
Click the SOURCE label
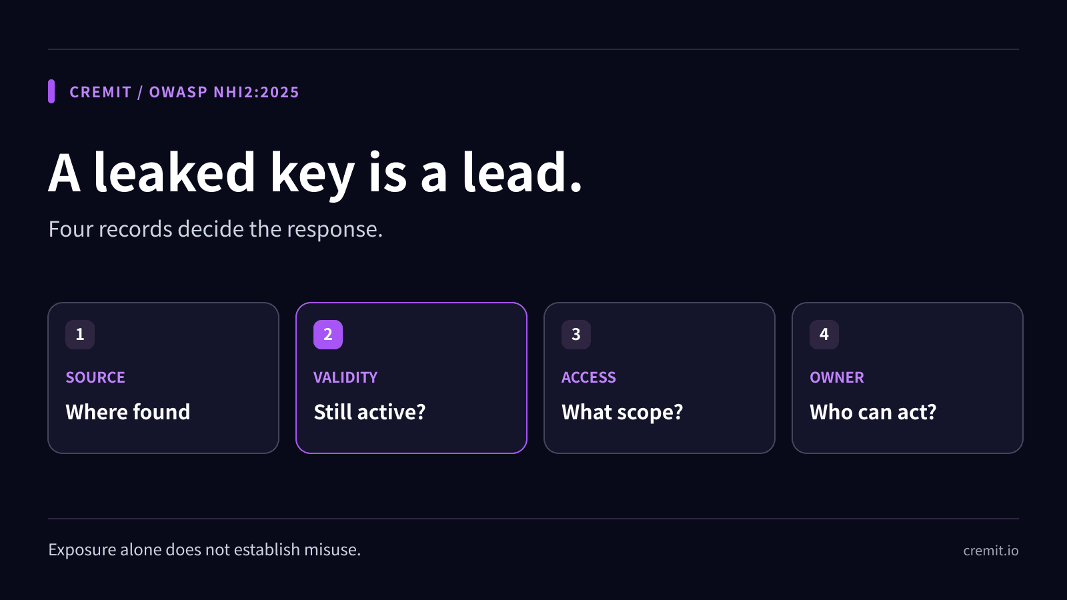point(95,377)
